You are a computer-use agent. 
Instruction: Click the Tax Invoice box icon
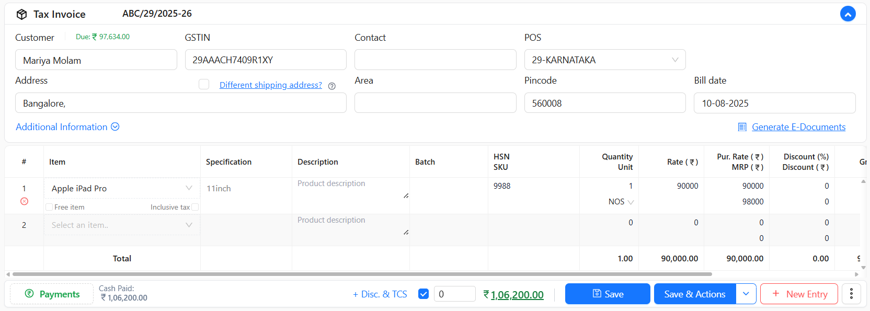(21, 14)
